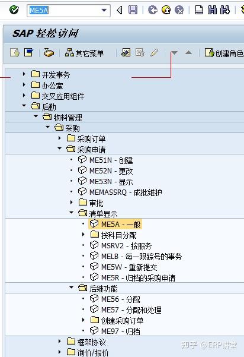
Task: Collapse the 后勤 folder
Action: pyautogui.click(x=24, y=106)
